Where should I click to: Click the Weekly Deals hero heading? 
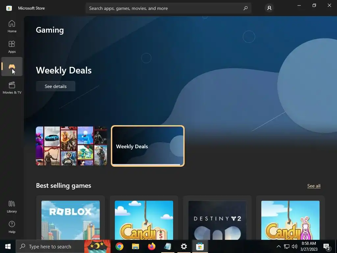64,70
